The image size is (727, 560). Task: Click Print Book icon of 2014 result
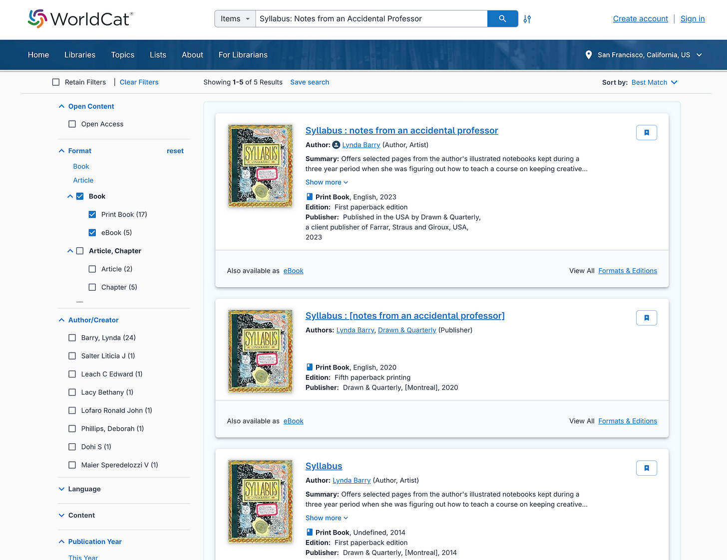coord(310,532)
